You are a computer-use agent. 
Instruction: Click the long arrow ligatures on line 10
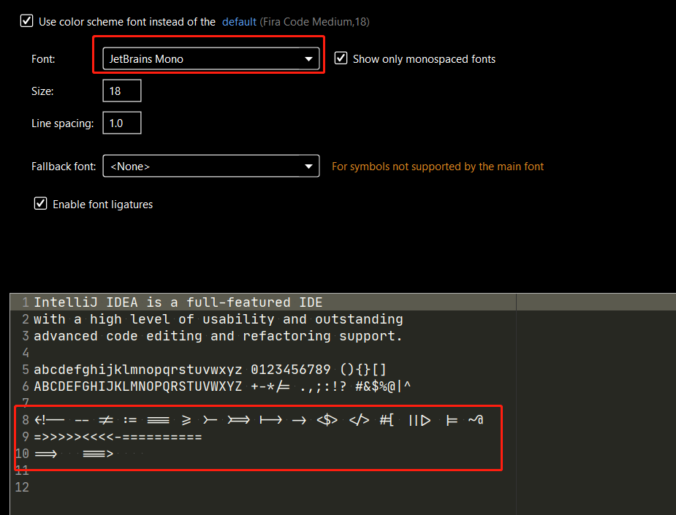pyautogui.click(x=74, y=454)
